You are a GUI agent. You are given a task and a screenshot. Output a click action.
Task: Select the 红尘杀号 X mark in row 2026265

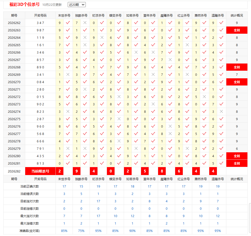[x=187, y=45]
